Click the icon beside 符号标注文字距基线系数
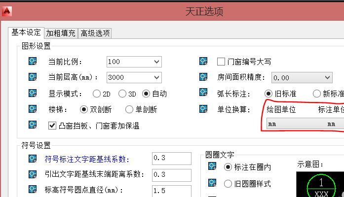Image resolution: width=344 pixels, height=197 pixels. pyautogui.click(x=33, y=159)
